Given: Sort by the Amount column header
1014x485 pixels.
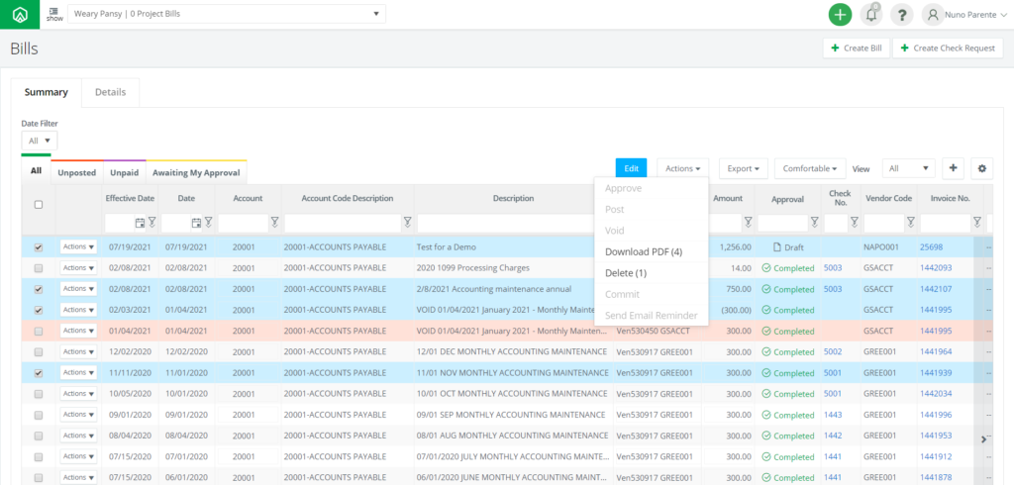Looking at the screenshot, I should click(x=728, y=199).
